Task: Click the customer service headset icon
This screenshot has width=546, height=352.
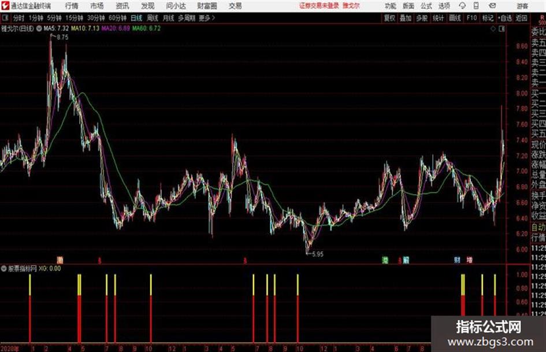Action: (462, 6)
